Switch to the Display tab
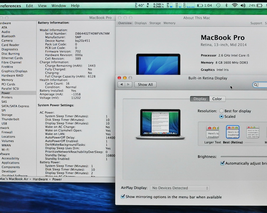Image resolution: width=267 pixels, height=213 pixels. (x=200, y=99)
